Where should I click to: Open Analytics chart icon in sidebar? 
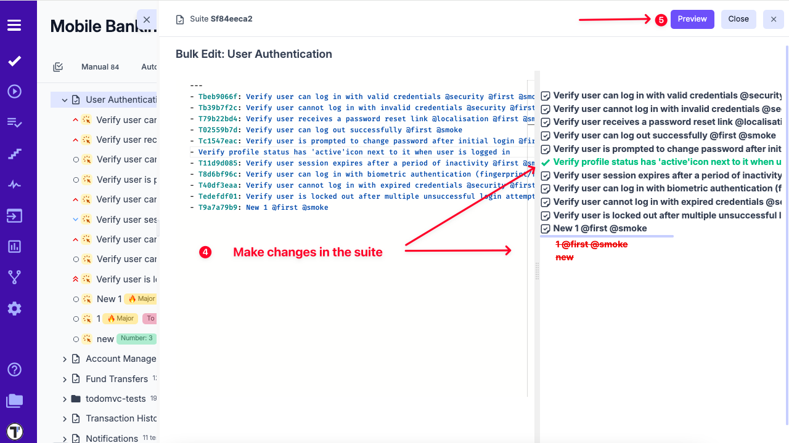(14, 247)
